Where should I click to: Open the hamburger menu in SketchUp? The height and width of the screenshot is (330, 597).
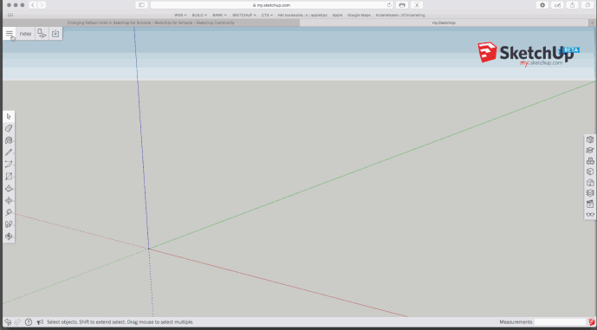(10, 34)
